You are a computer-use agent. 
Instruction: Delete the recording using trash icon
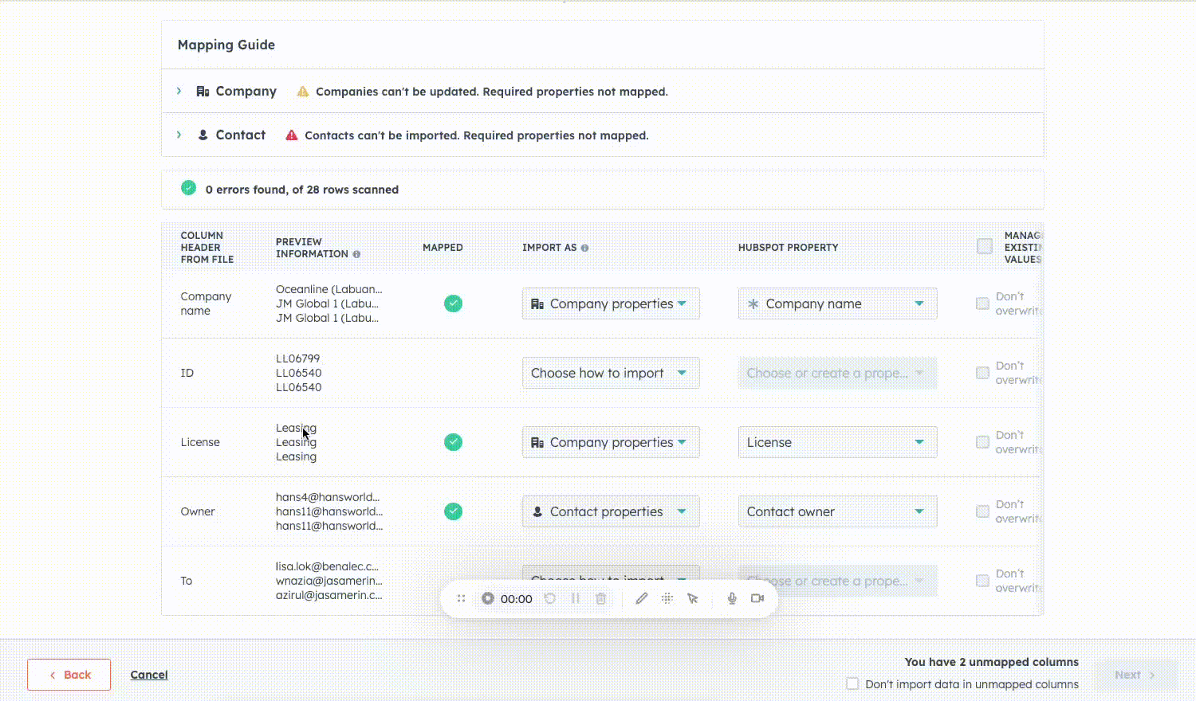[600, 598]
